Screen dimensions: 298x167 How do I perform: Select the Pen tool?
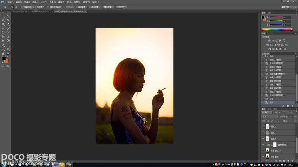[x=3, y=45]
